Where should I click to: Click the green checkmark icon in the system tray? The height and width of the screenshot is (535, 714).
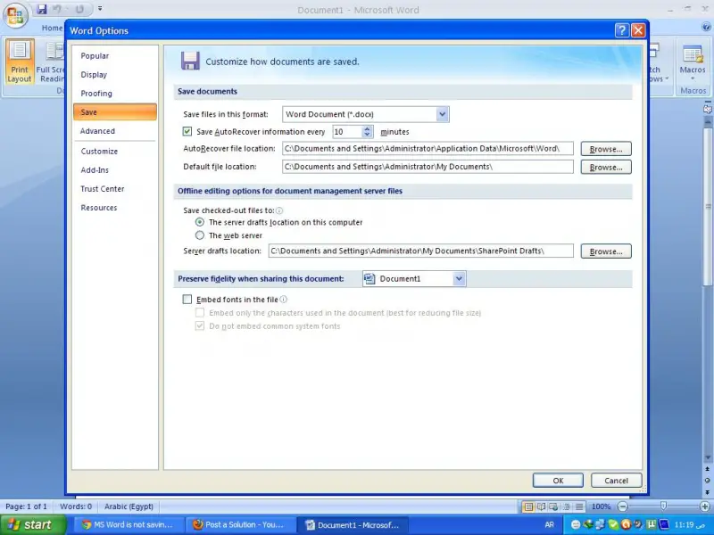(613, 524)
